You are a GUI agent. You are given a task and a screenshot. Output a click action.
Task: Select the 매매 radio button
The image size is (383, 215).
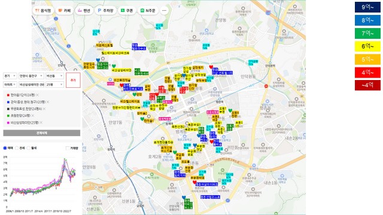(5, 148)
